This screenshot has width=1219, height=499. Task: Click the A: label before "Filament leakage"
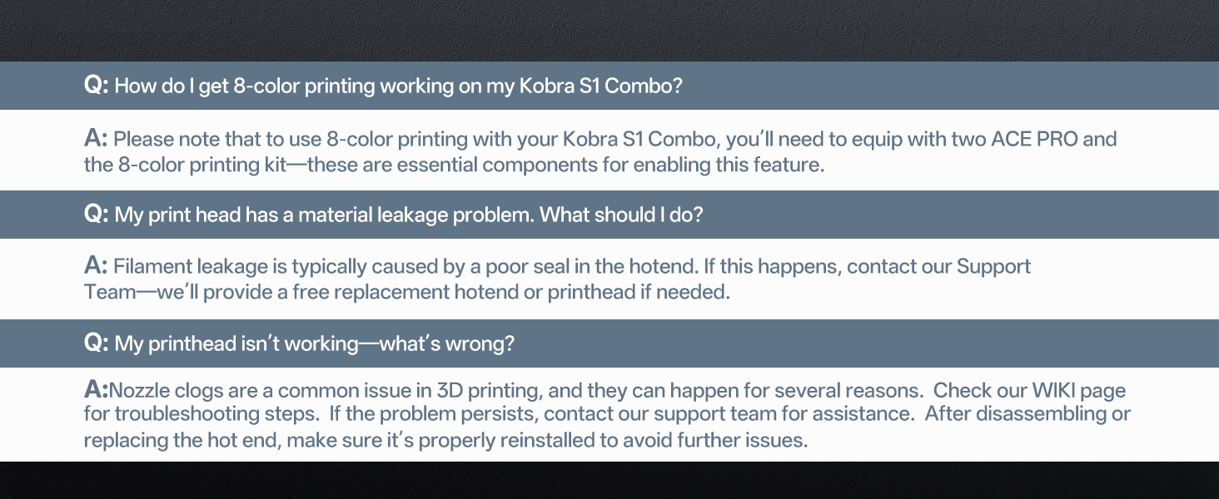point(96,267)
